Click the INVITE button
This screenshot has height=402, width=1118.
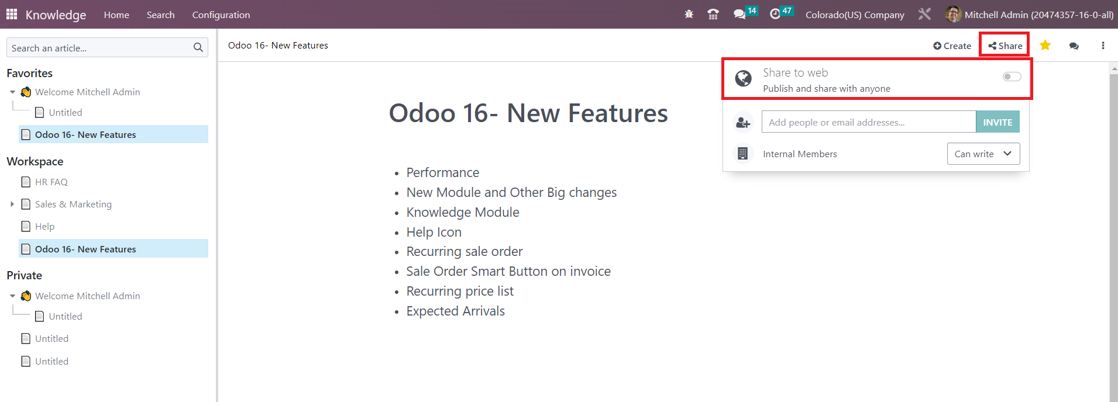point(997,122)
